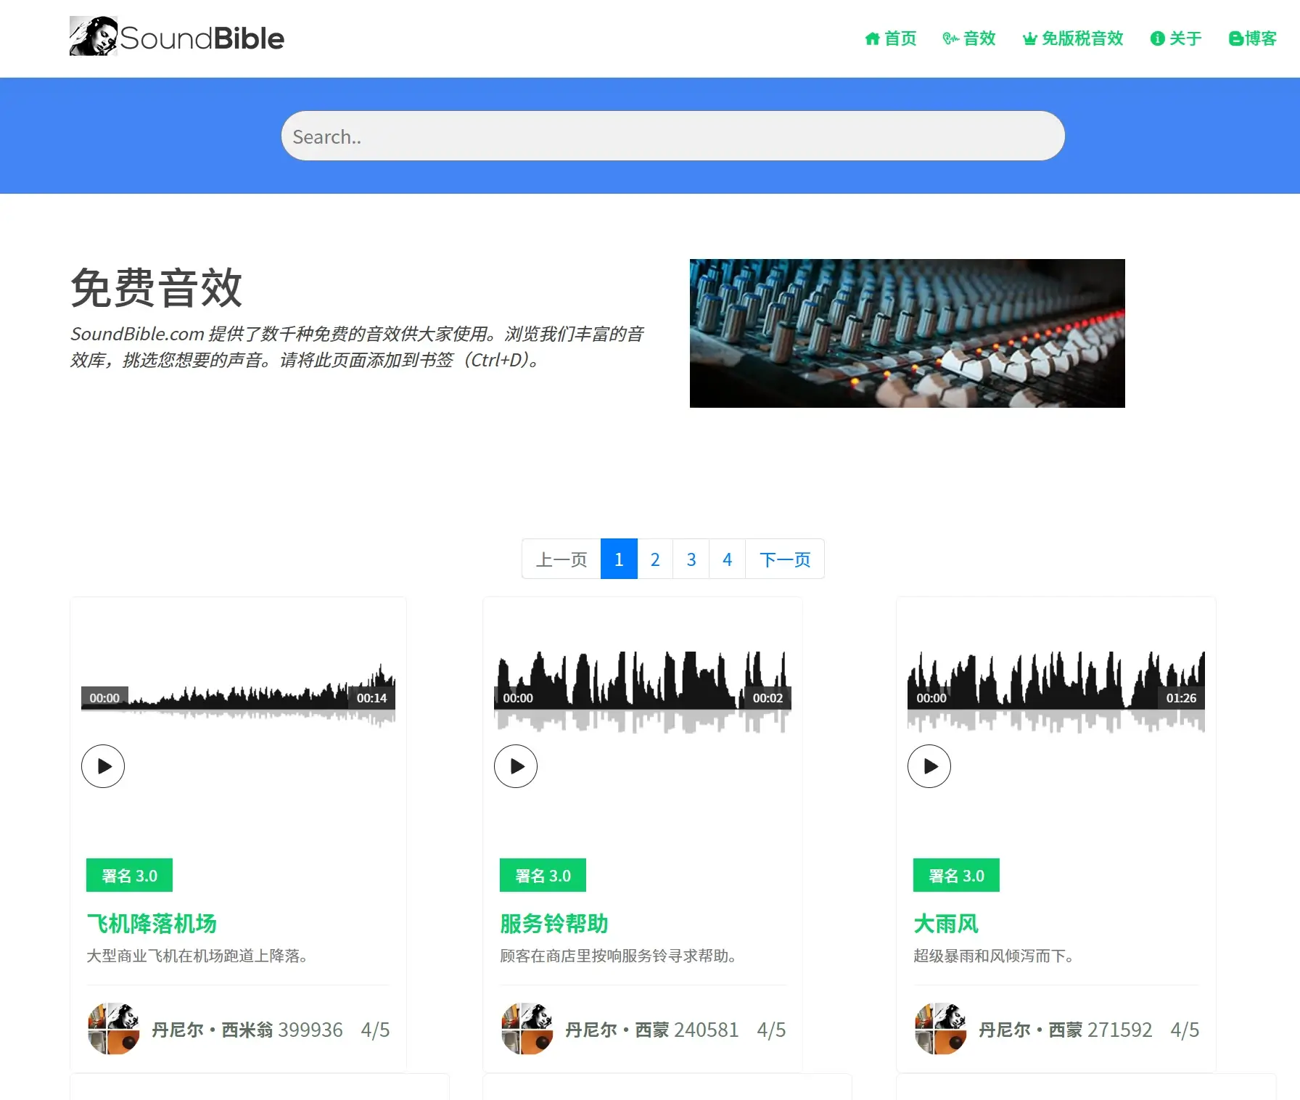Go to 免版税音效 royalty-free sounds page
The image size is (1300, 1100).
[1073, 38]
